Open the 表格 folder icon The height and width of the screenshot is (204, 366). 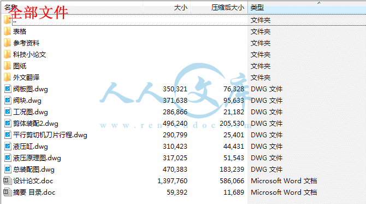tap(7, 32)
